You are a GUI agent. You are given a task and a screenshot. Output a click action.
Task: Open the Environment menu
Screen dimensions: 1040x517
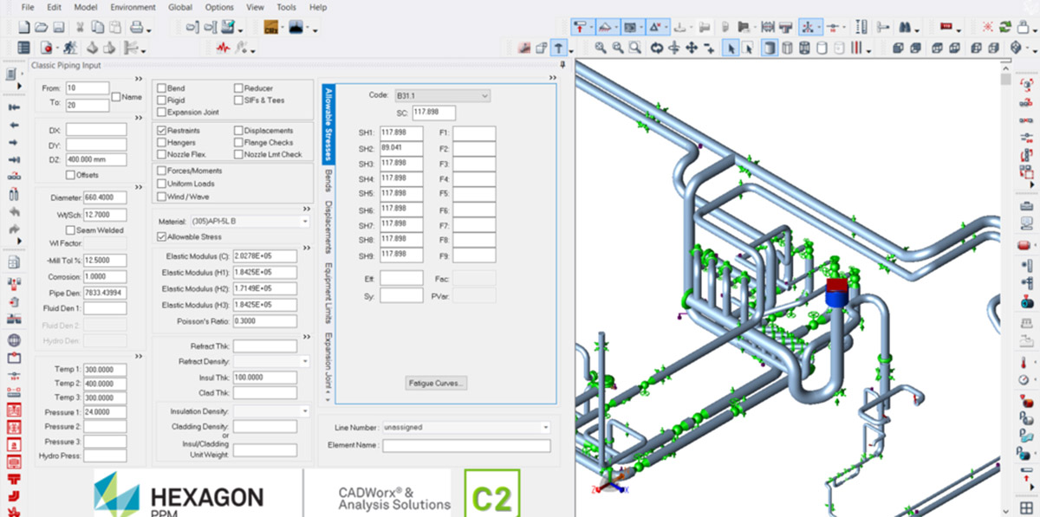coord(133,7)
